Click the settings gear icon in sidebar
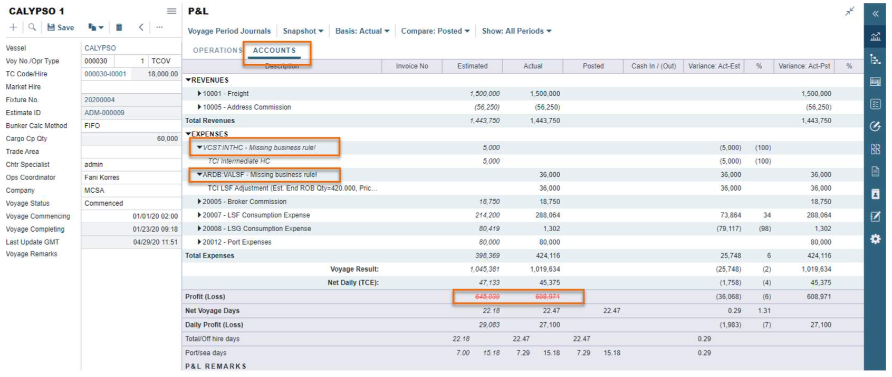This screenshot has height=377, width=892. point(875,239)
